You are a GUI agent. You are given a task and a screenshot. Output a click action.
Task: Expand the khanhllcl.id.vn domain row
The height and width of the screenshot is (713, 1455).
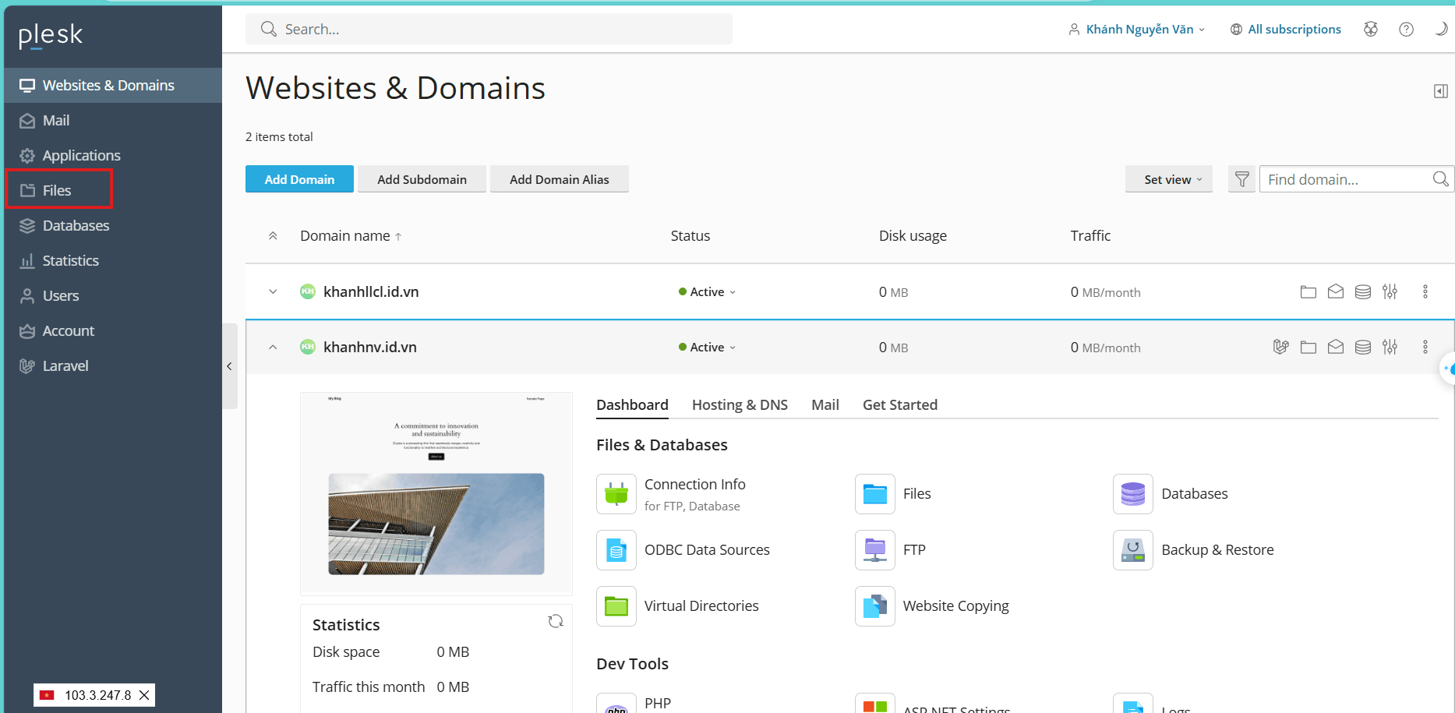(272, 291)
